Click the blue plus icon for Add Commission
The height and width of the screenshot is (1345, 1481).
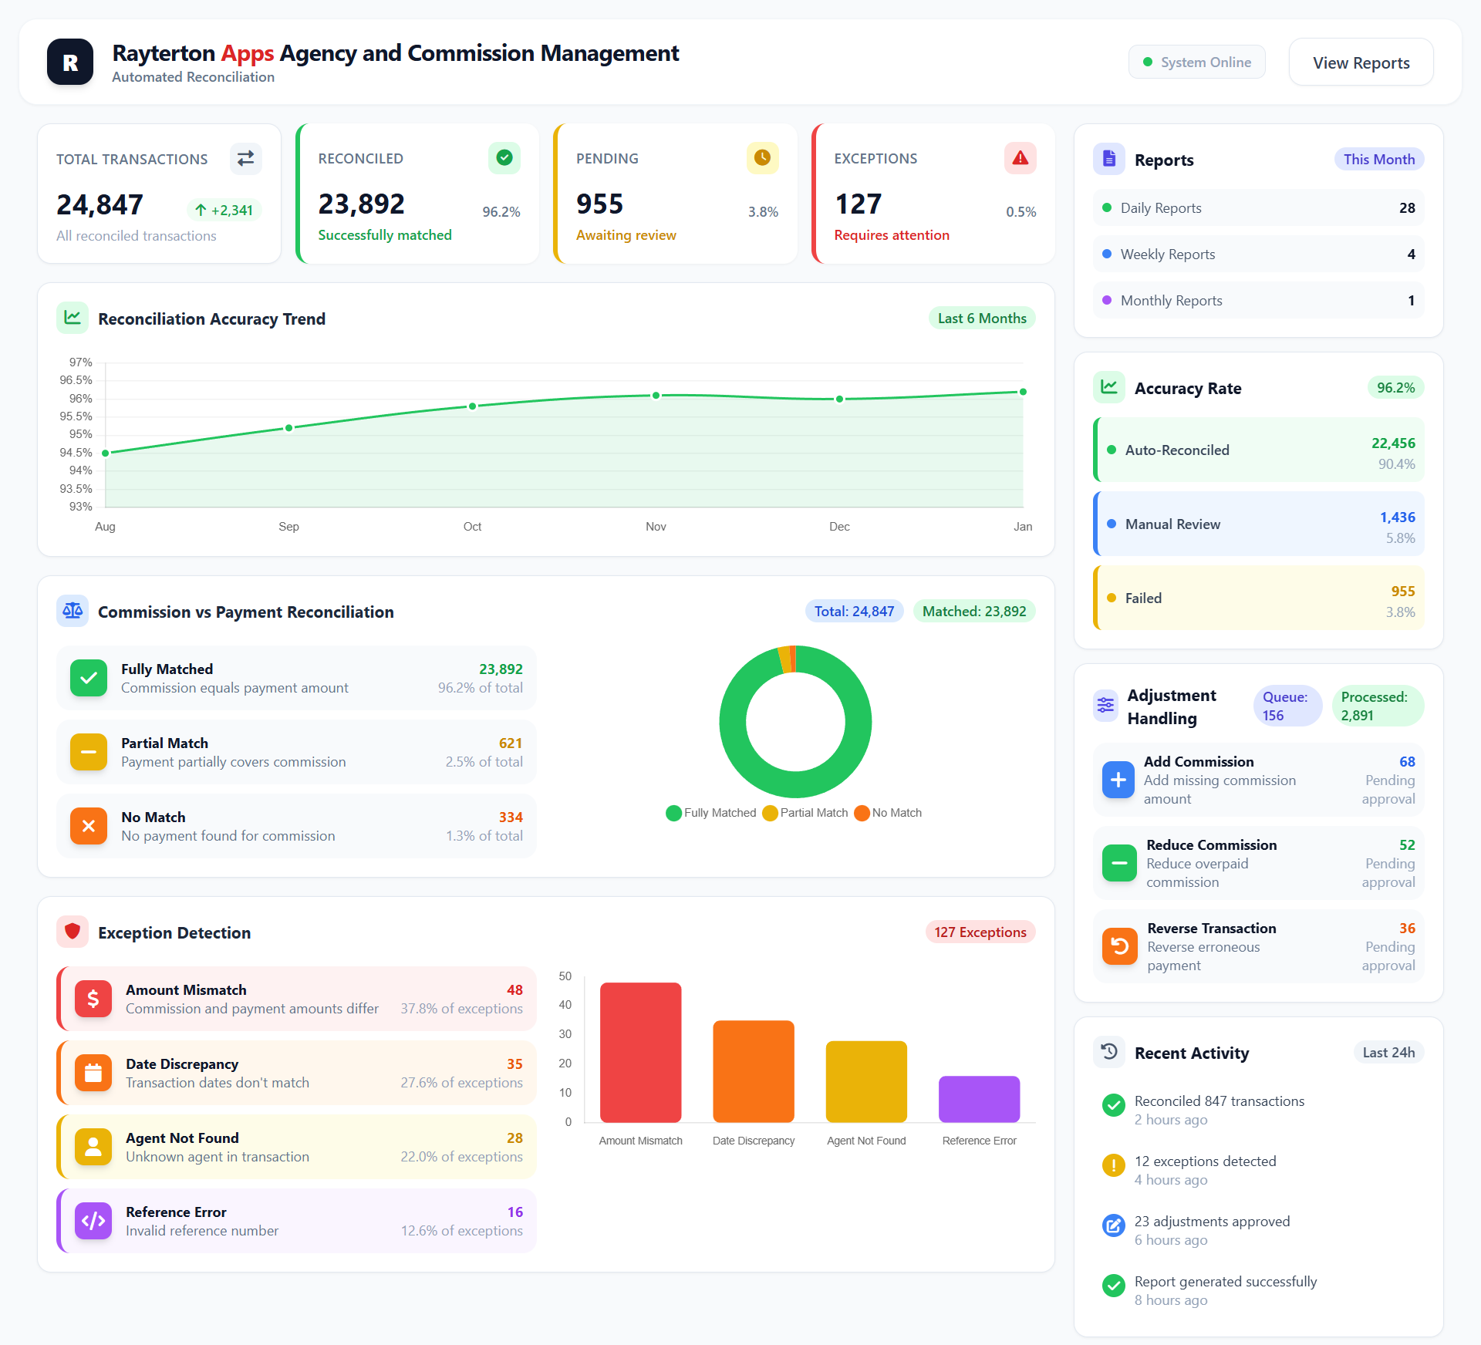[x=1118, y=780]
